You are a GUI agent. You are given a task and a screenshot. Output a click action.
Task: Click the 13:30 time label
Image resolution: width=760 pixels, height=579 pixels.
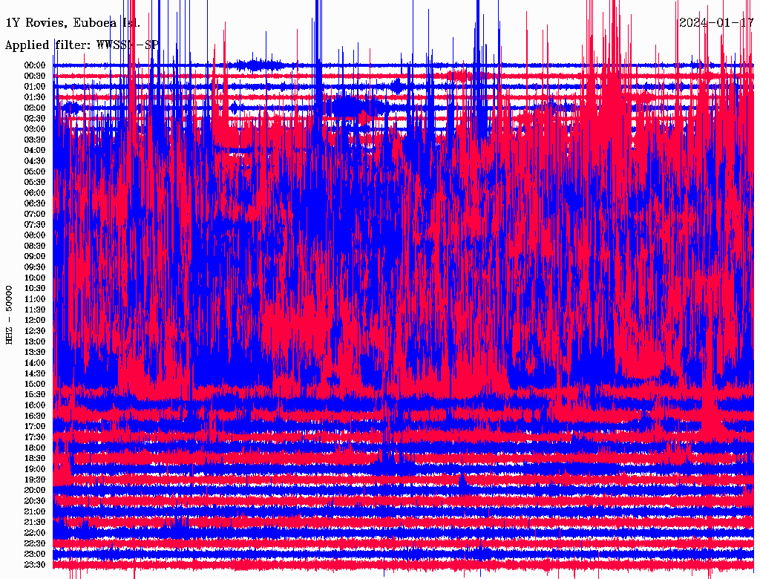pyautogui.click(x=35, y=352)
